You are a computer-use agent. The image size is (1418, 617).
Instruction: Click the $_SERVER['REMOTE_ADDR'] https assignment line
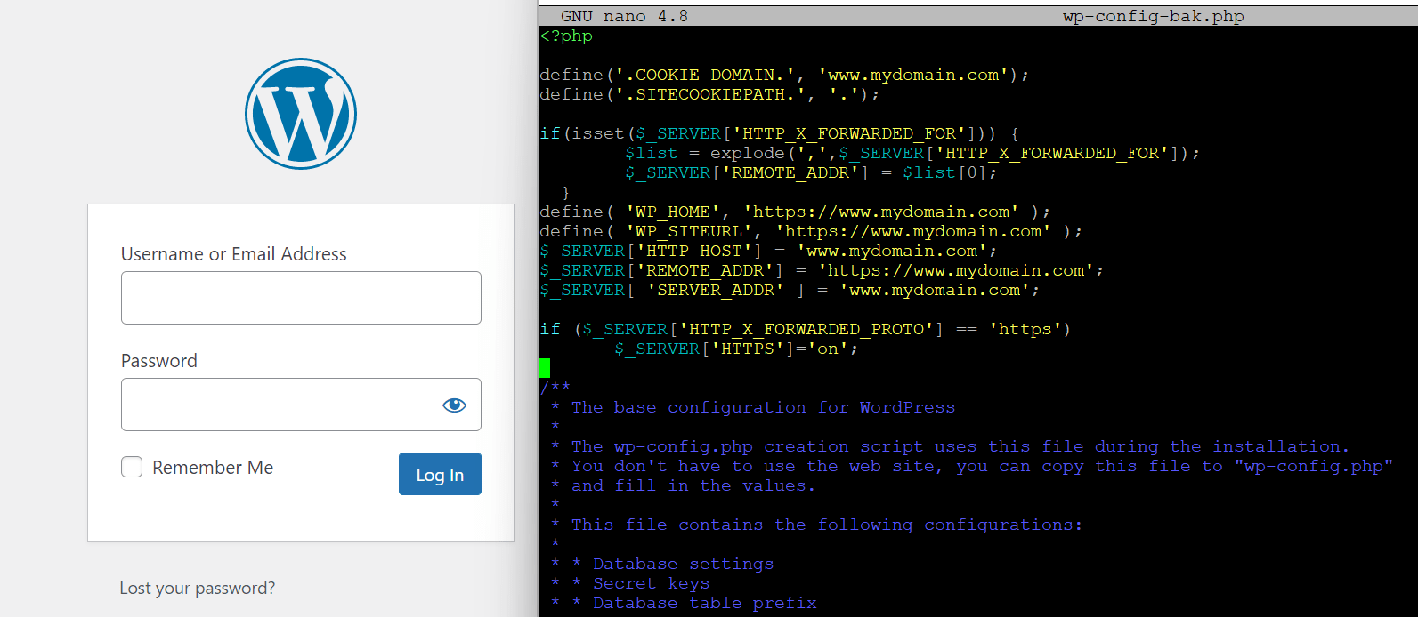(x=822, y=271)
